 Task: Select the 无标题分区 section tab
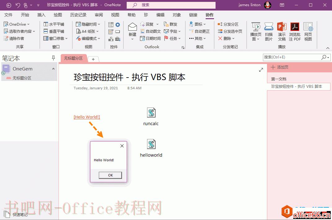(73, 58)
